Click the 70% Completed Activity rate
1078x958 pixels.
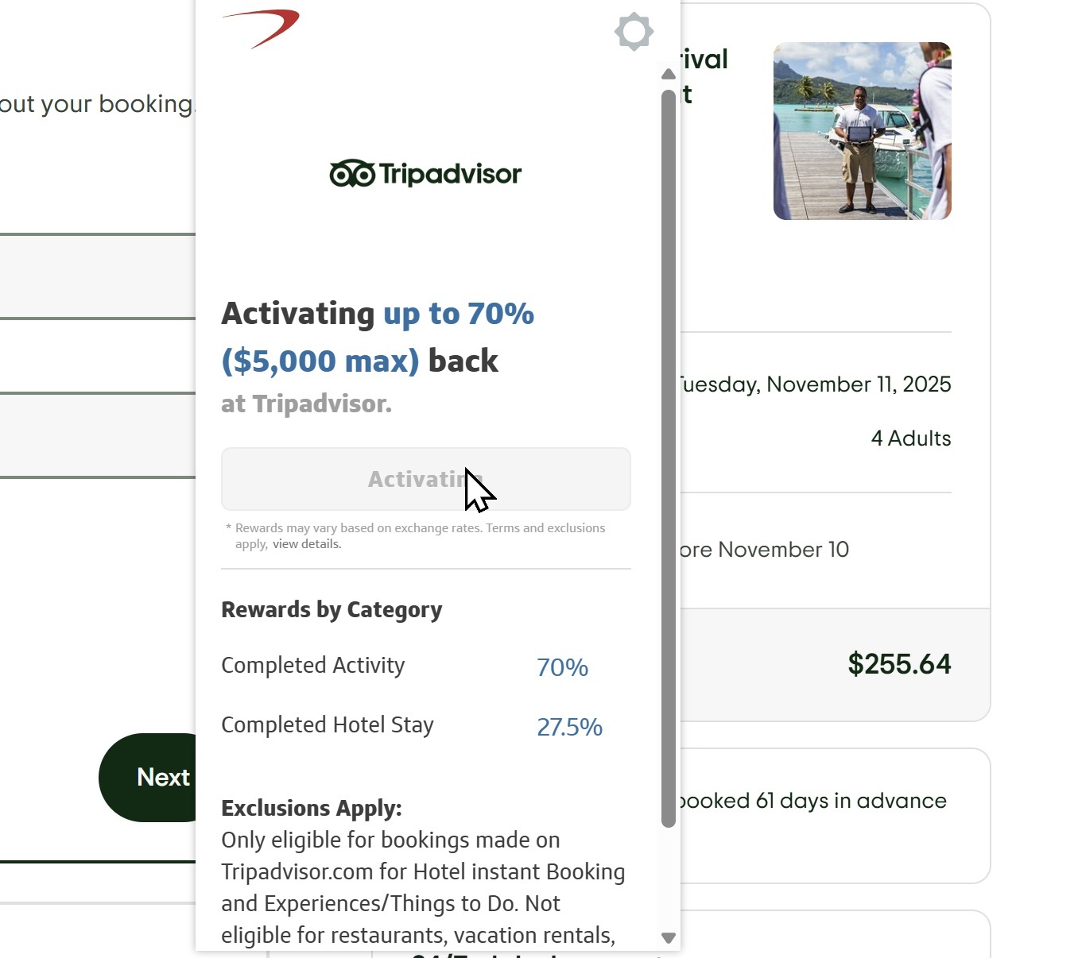click(x=562, y=667)
